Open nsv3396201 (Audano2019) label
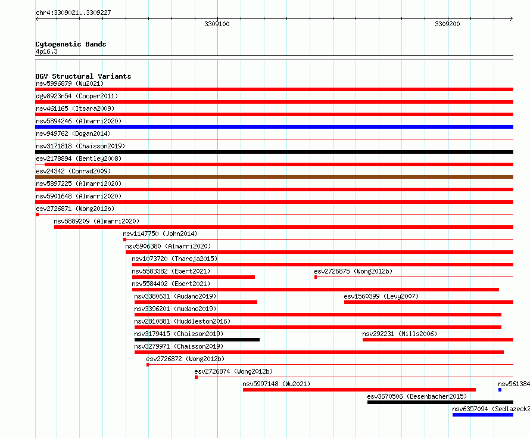 [175, 309]
